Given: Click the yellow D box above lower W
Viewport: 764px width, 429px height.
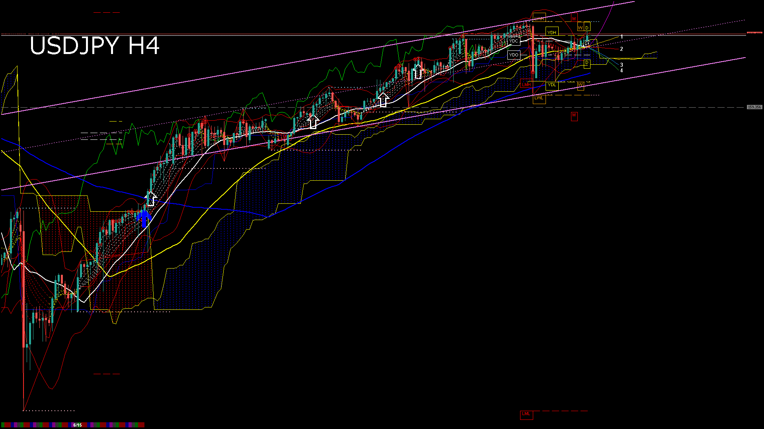Looking at the screenshot, I should [x=587, y=63].
